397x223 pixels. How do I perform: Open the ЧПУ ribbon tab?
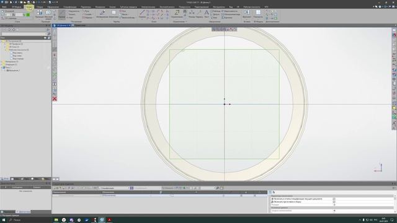click(x=266, y=7)
